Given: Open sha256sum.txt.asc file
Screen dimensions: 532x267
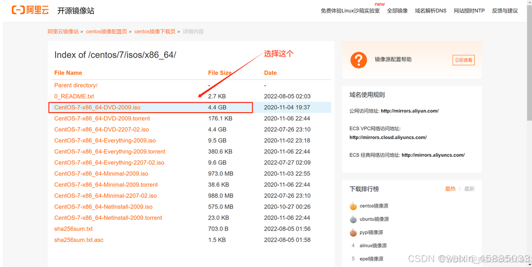Looking at the screenshot, I should [x=79, y=240].
